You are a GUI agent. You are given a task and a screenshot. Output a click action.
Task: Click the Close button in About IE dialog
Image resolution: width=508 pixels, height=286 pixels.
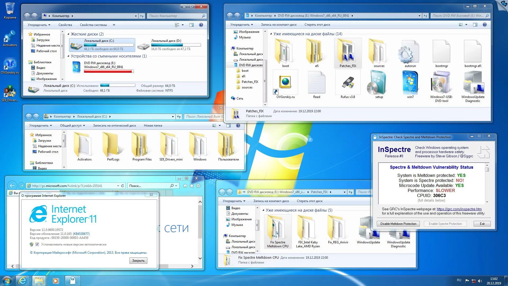[x=138, y=261]
